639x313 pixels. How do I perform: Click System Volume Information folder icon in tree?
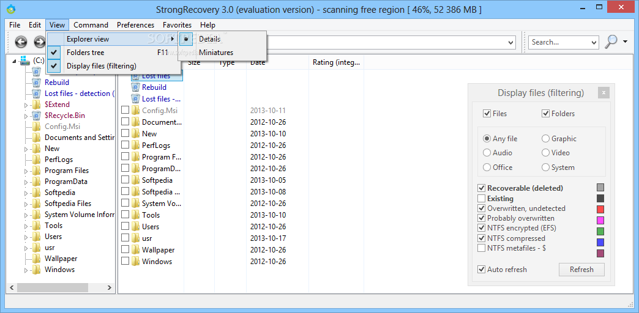coord(36,215)
